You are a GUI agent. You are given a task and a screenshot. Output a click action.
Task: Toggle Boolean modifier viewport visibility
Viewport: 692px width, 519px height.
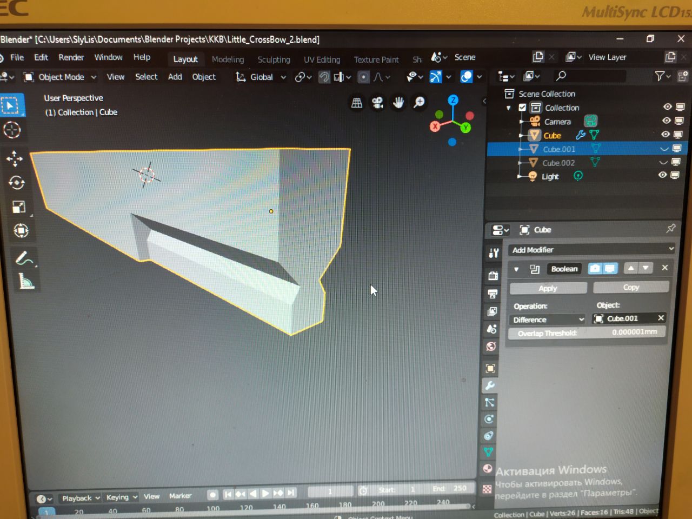coord(610,268)
